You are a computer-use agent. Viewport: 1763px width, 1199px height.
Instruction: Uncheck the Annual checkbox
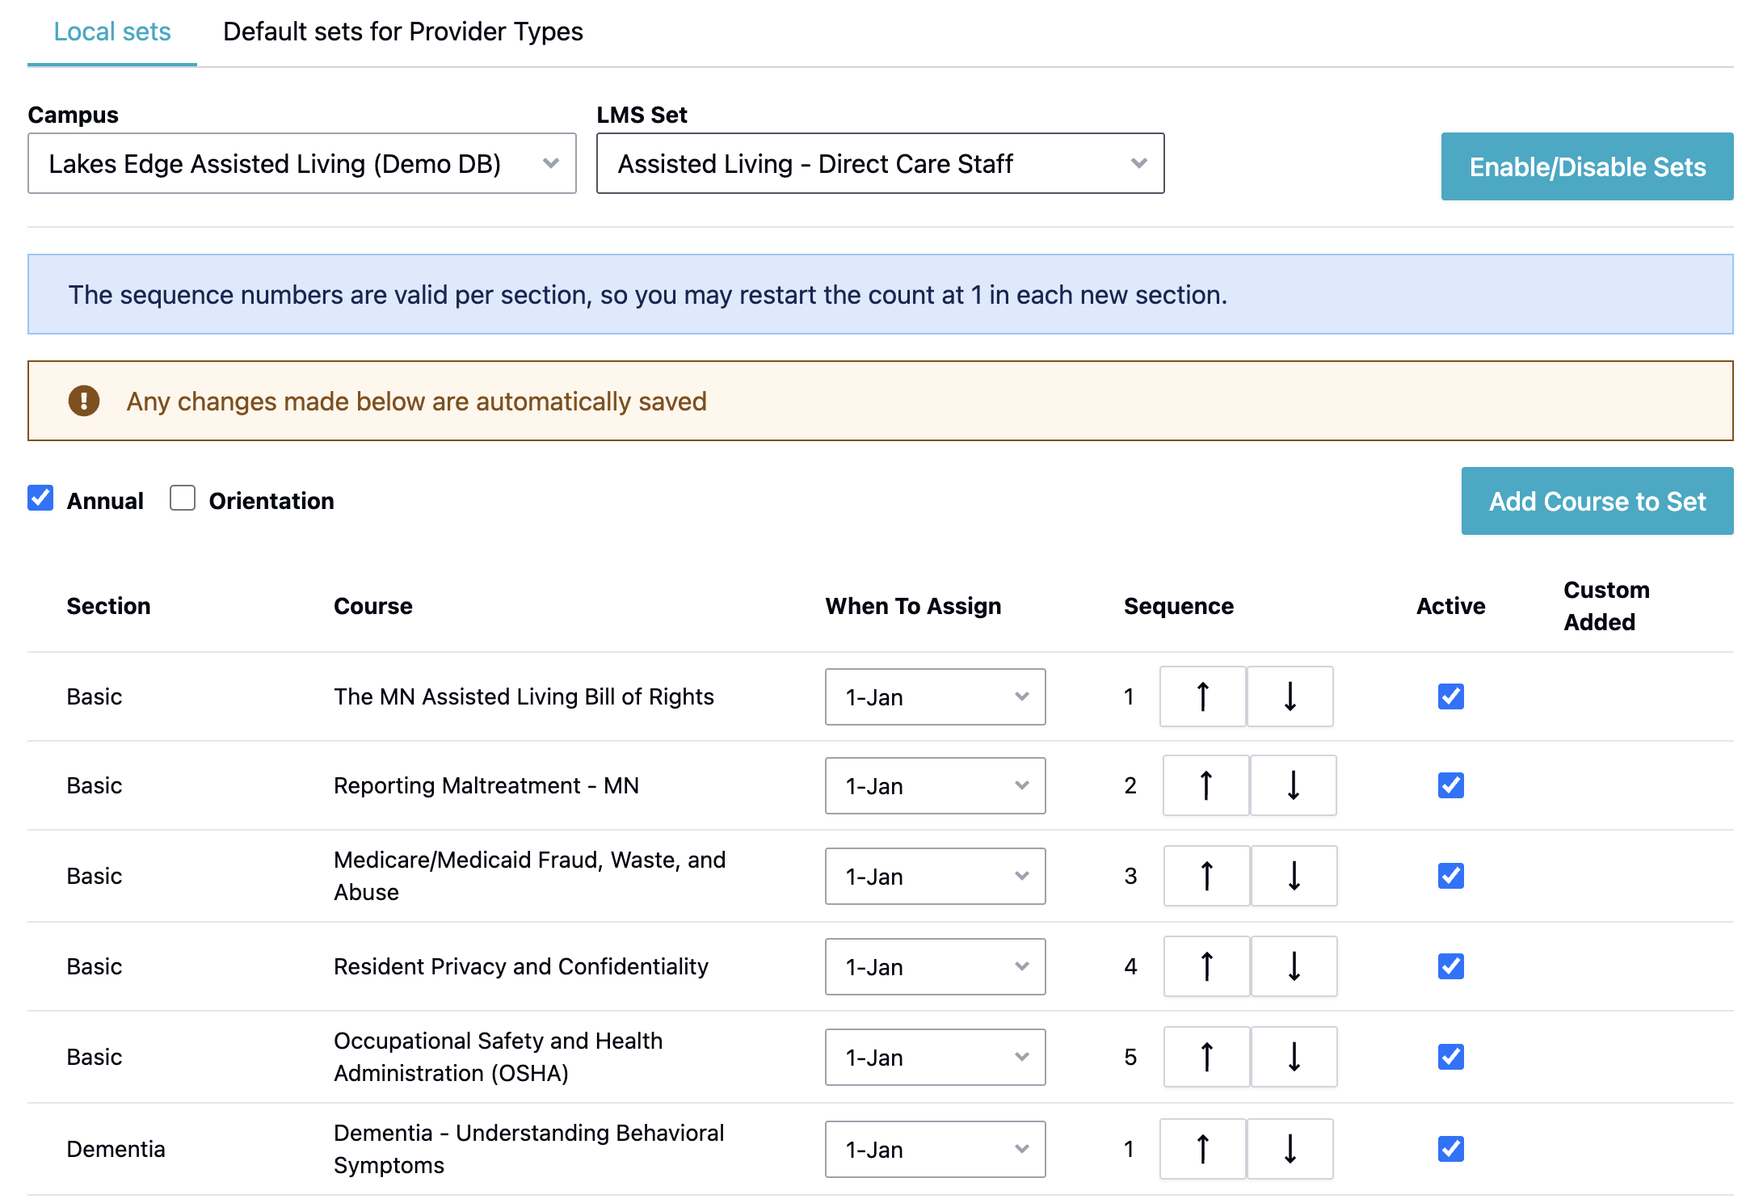(40, 499)
